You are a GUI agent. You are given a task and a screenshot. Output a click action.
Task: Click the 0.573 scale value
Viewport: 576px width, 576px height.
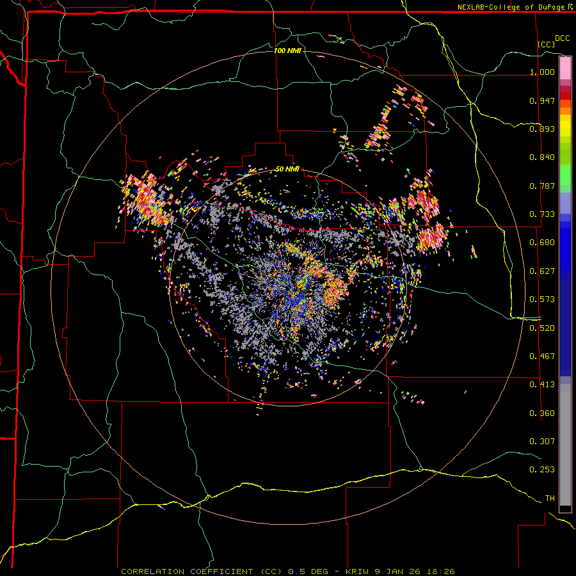542,300
